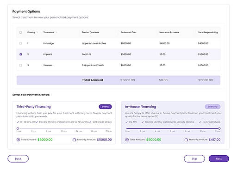Click the $4000.00 insurance estimate for Invisalign
This screenshot has height=170, width=237.
164,43
